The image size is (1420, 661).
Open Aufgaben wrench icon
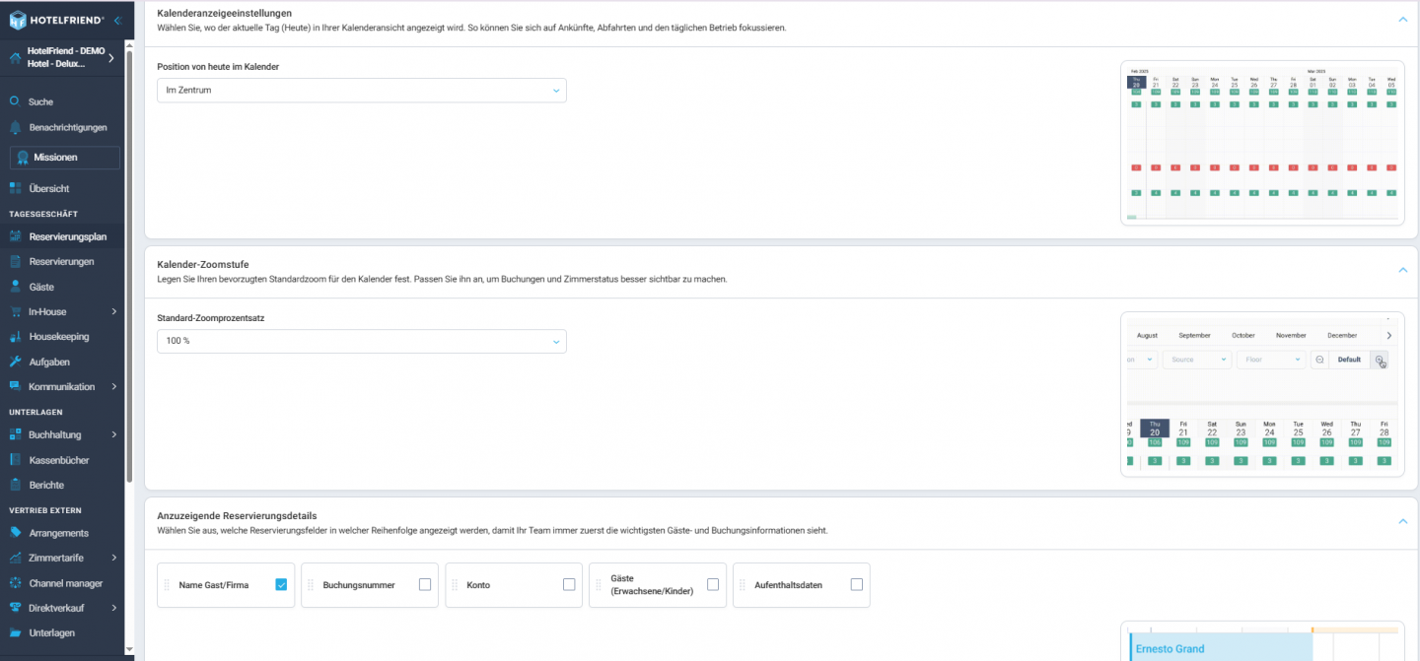15,362
